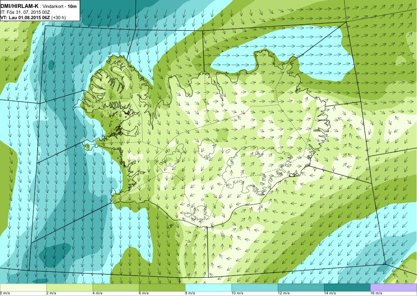Click the "2 m/s" legend label
Viewport: 417px width, 296px height.
[51, 293]
